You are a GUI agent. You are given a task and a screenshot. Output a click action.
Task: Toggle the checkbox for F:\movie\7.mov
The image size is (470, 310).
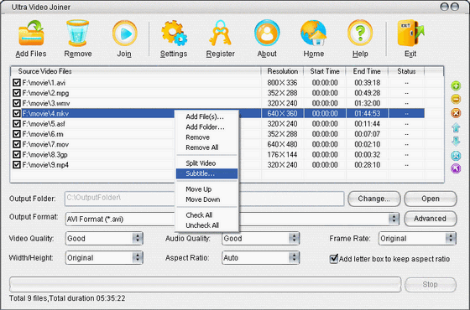click(17, 144)
